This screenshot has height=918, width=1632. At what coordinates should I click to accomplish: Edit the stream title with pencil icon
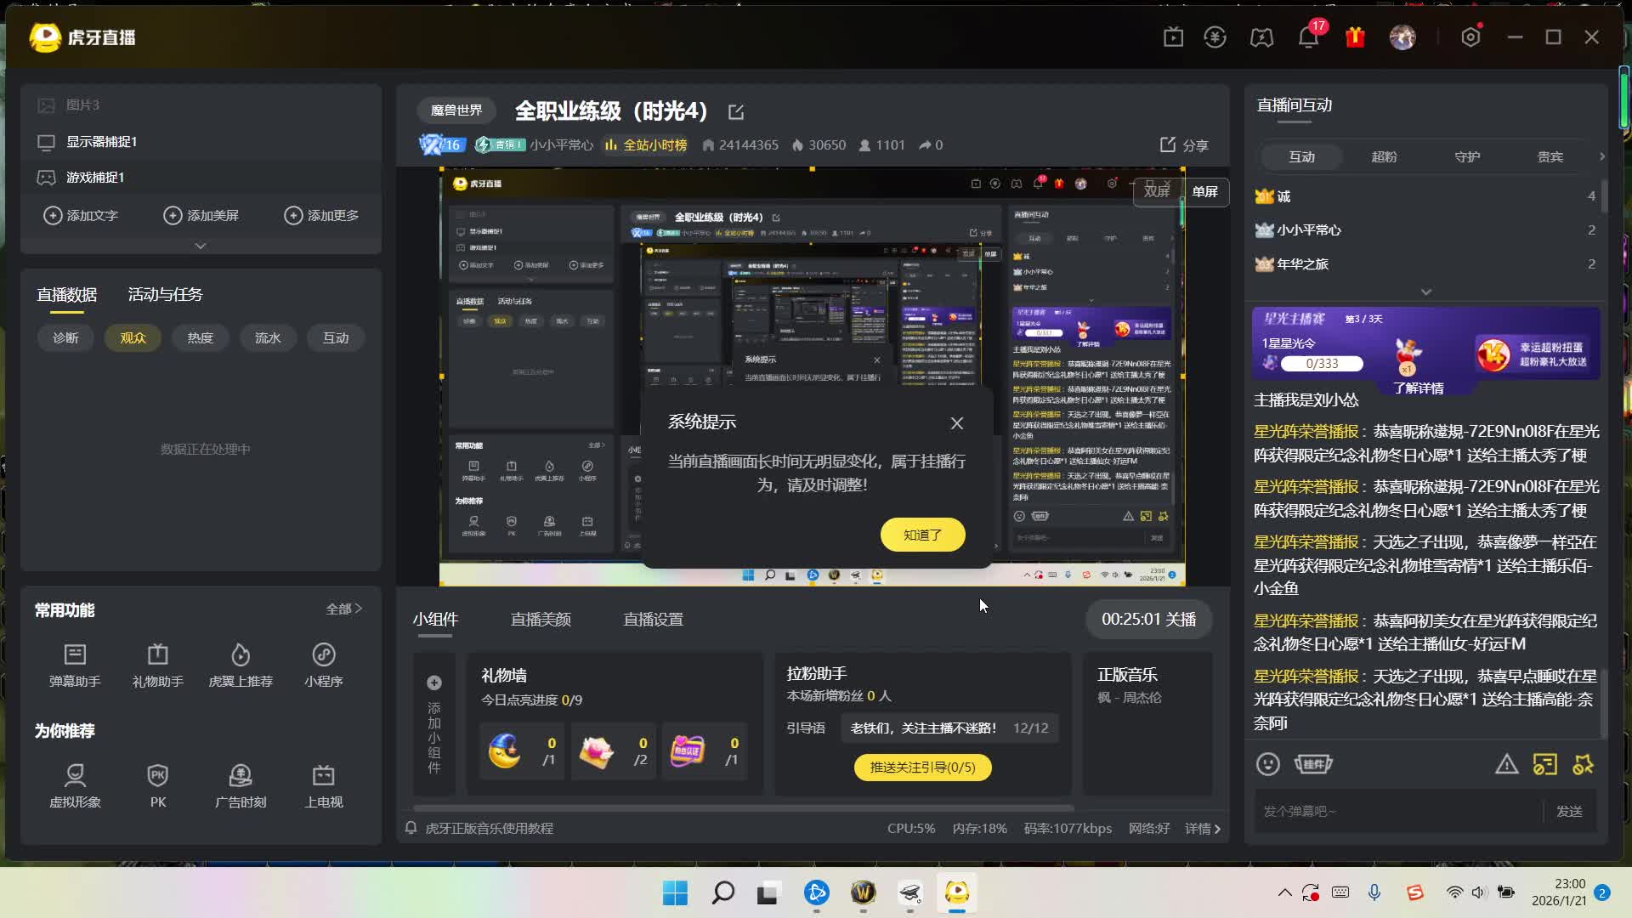736,112
